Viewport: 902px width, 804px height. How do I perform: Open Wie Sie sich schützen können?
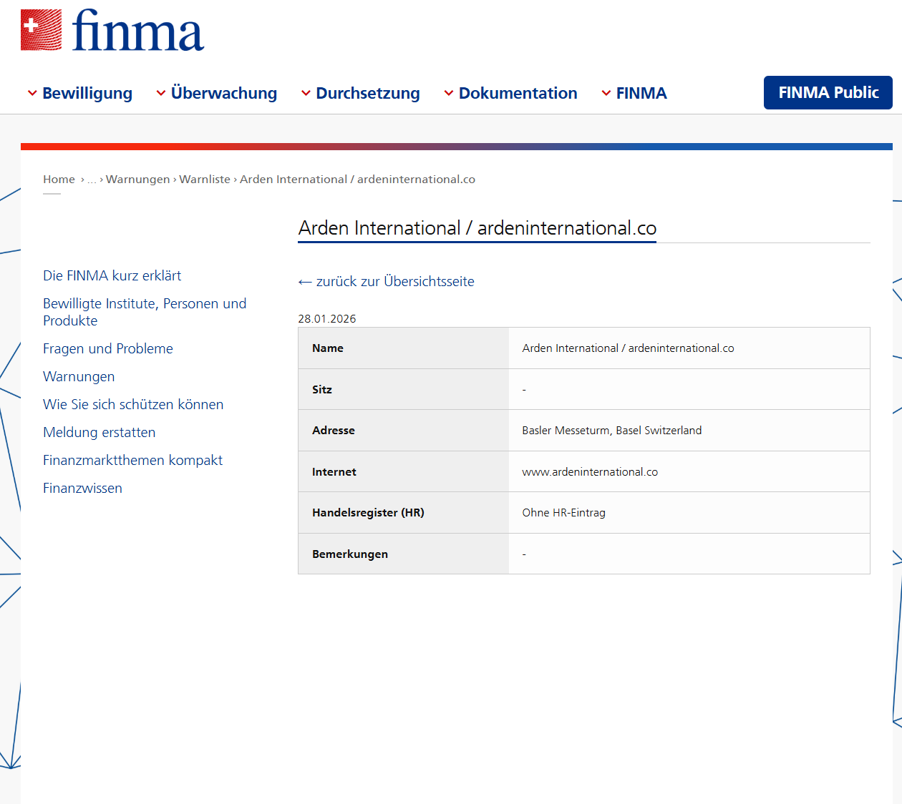tap(133, 405)
